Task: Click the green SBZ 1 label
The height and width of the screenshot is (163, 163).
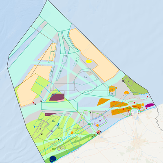Action: (x=55, y=149)
